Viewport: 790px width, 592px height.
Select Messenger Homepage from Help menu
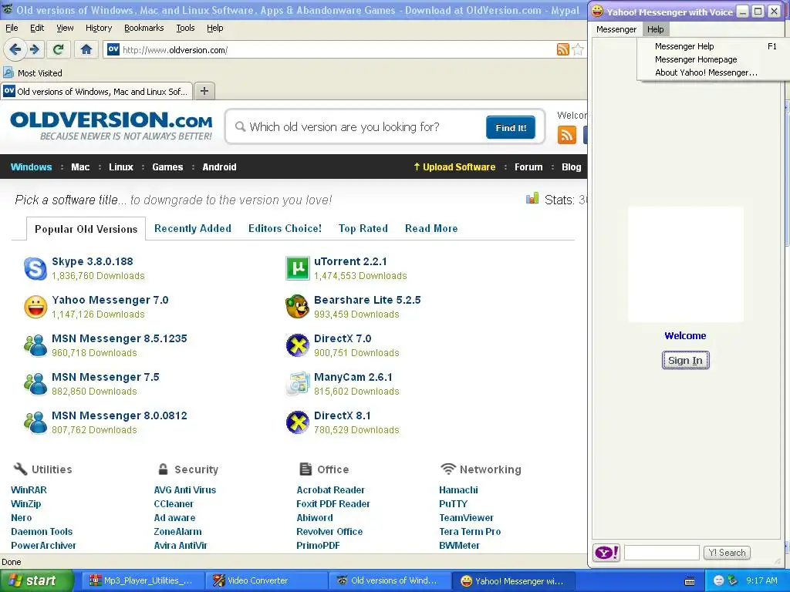click(715, 59)
